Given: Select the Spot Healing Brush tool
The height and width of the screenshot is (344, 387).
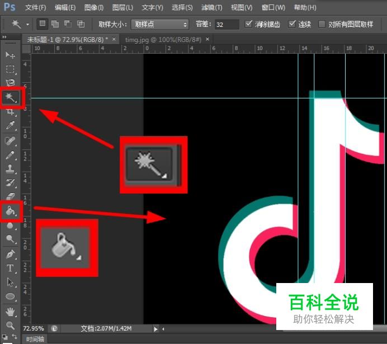Looking at the screenshot, I should [10, 141].
